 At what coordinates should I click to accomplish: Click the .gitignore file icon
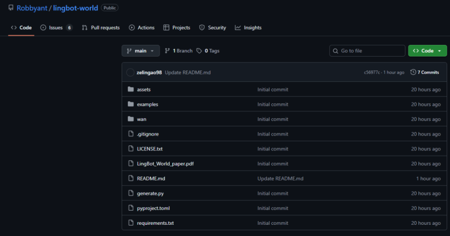pos(131,134)
